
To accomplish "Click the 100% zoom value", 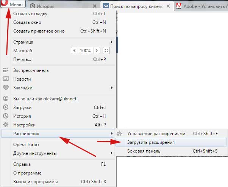I will (x=86, y=51).
